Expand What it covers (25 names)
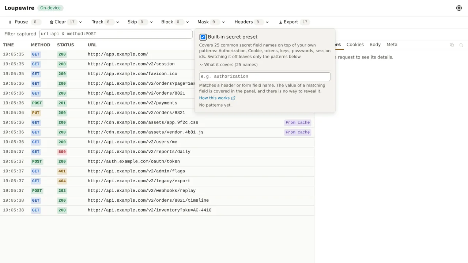 pos(229,65)
